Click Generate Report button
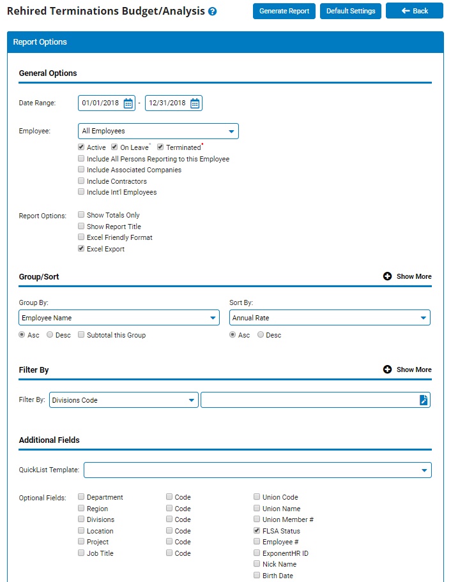 [284, 11]
